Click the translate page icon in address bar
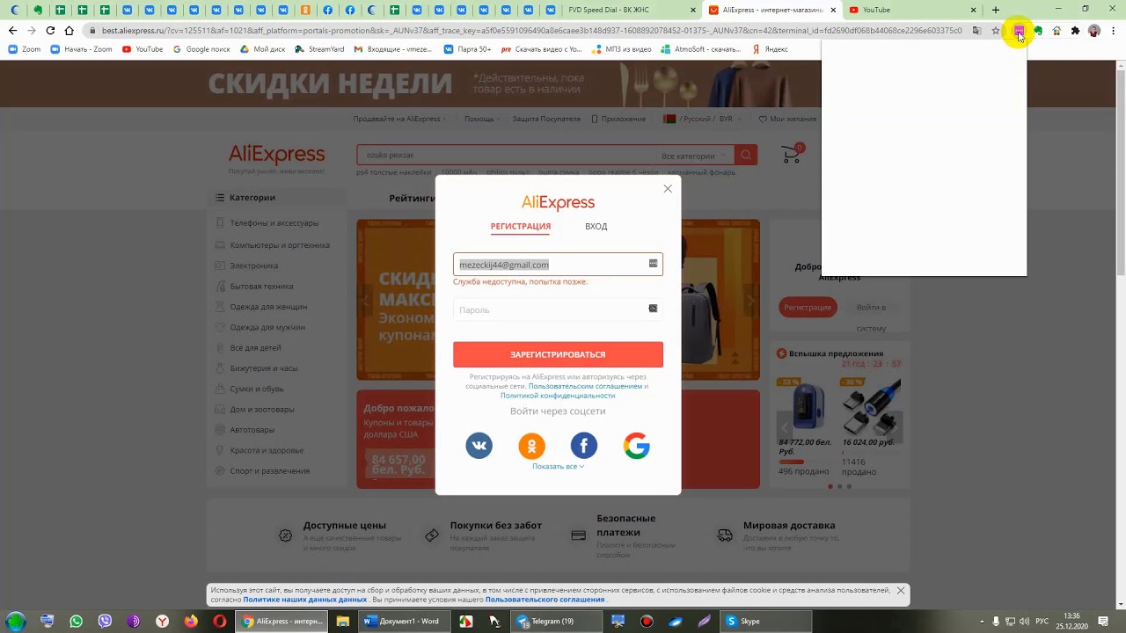The height and width of the screenshot is (633, 1126). coord(976,31)
